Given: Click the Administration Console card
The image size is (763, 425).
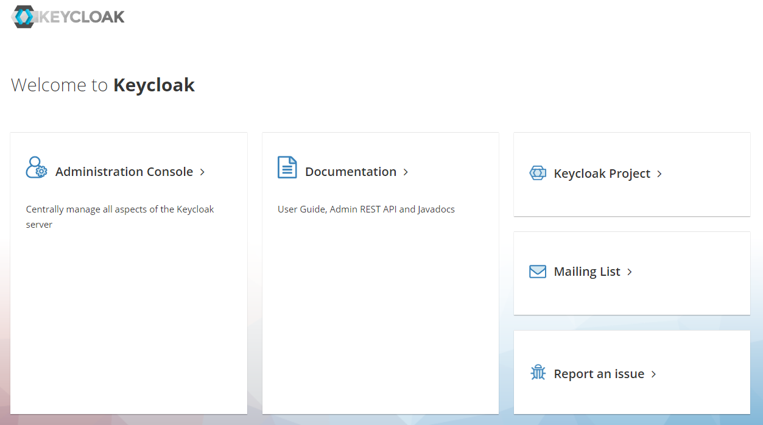Looking at the screenshot, I should click(x=128, y=274).
